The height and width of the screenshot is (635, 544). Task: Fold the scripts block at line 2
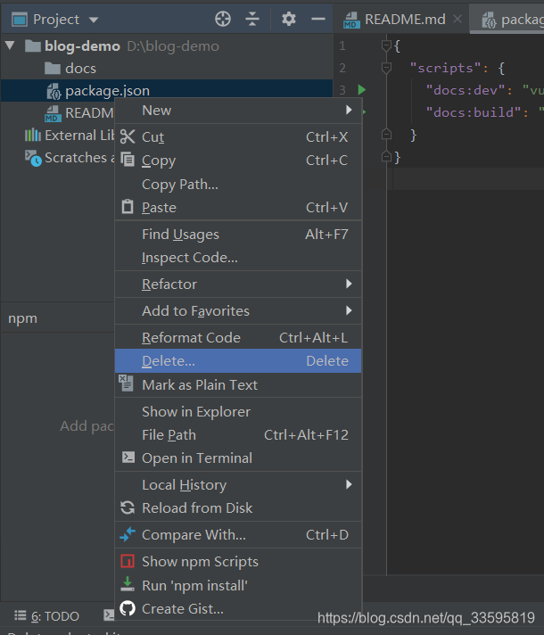pyautogui.click(x=386, y=68)
